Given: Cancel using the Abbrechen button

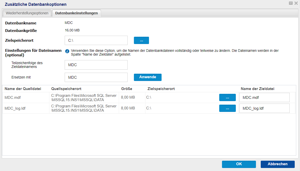Looking at the screenshot, I should coord(277,164).
